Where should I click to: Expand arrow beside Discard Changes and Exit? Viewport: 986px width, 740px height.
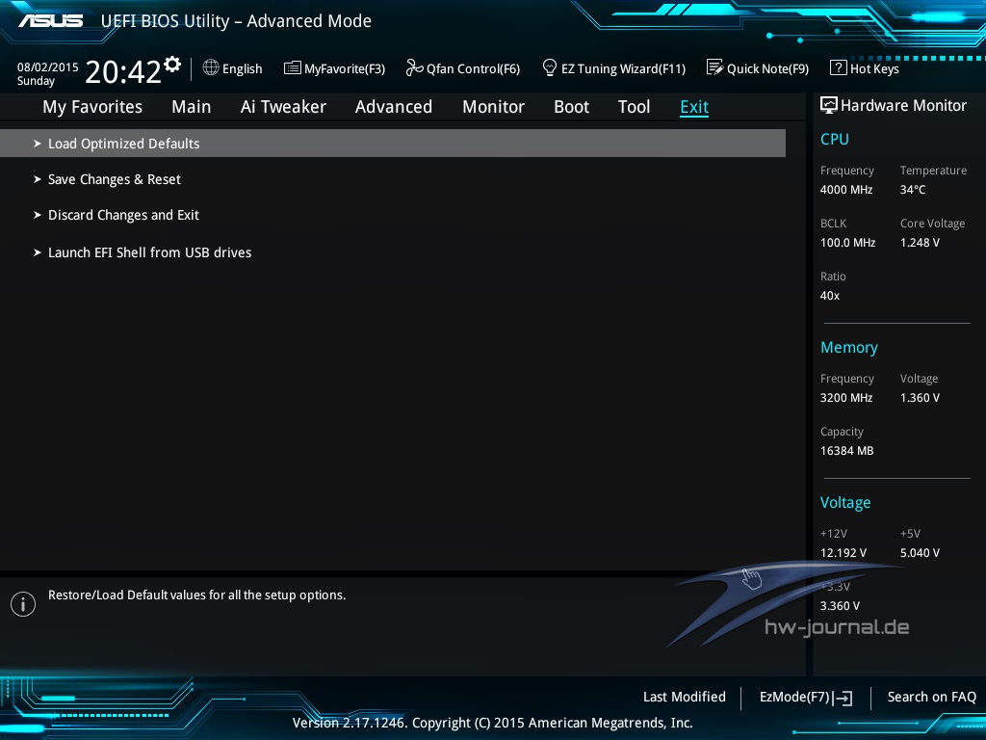tap(38, 215)
